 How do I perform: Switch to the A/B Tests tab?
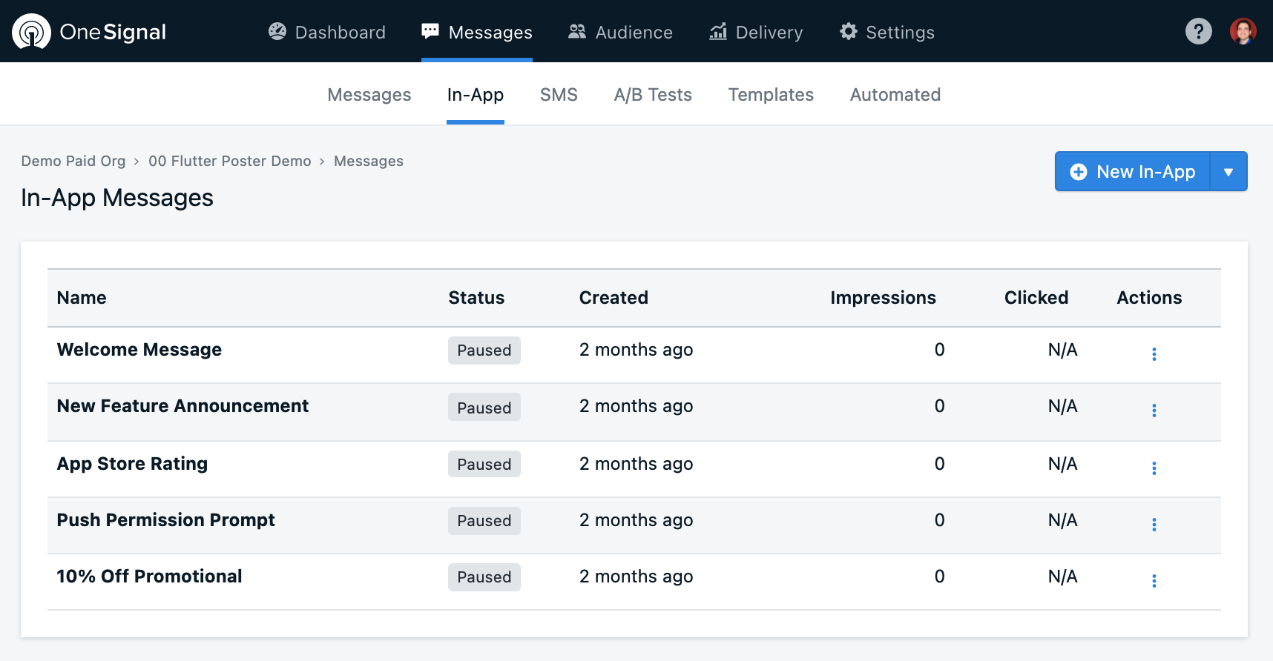(653, 95)
